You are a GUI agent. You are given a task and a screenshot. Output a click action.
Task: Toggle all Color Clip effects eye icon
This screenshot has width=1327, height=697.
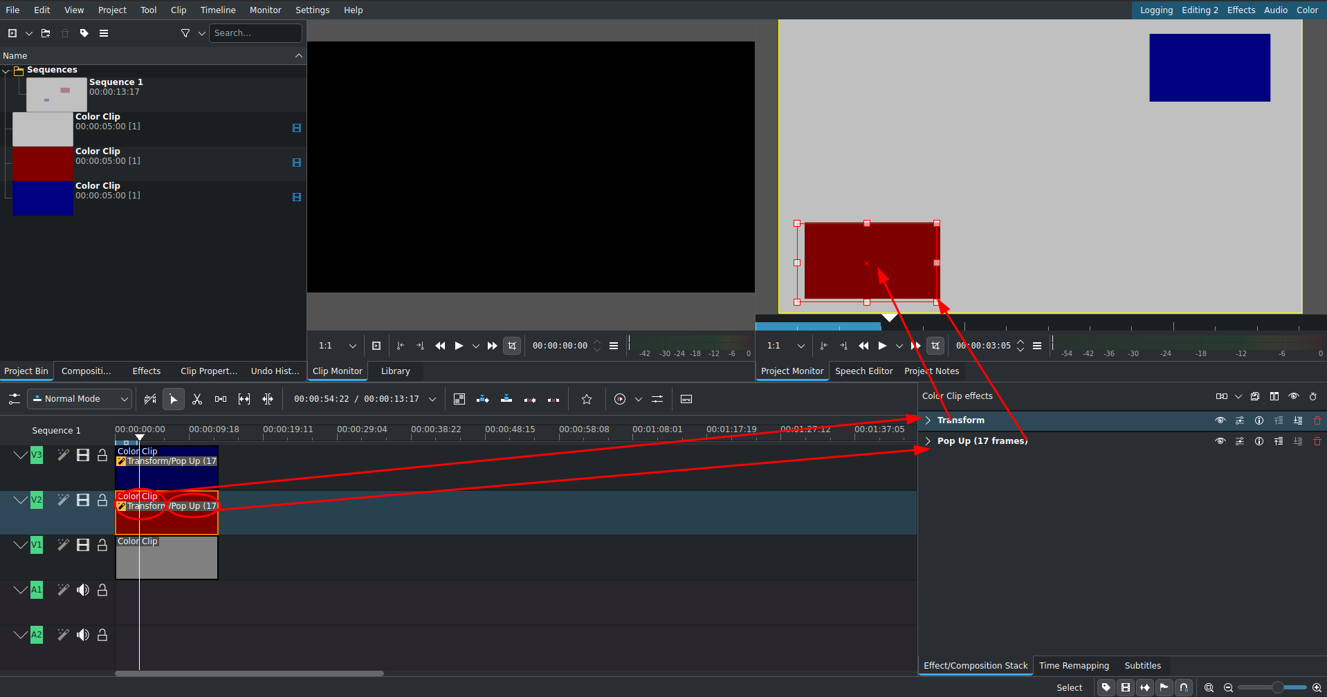click(x=1294, y=396)
